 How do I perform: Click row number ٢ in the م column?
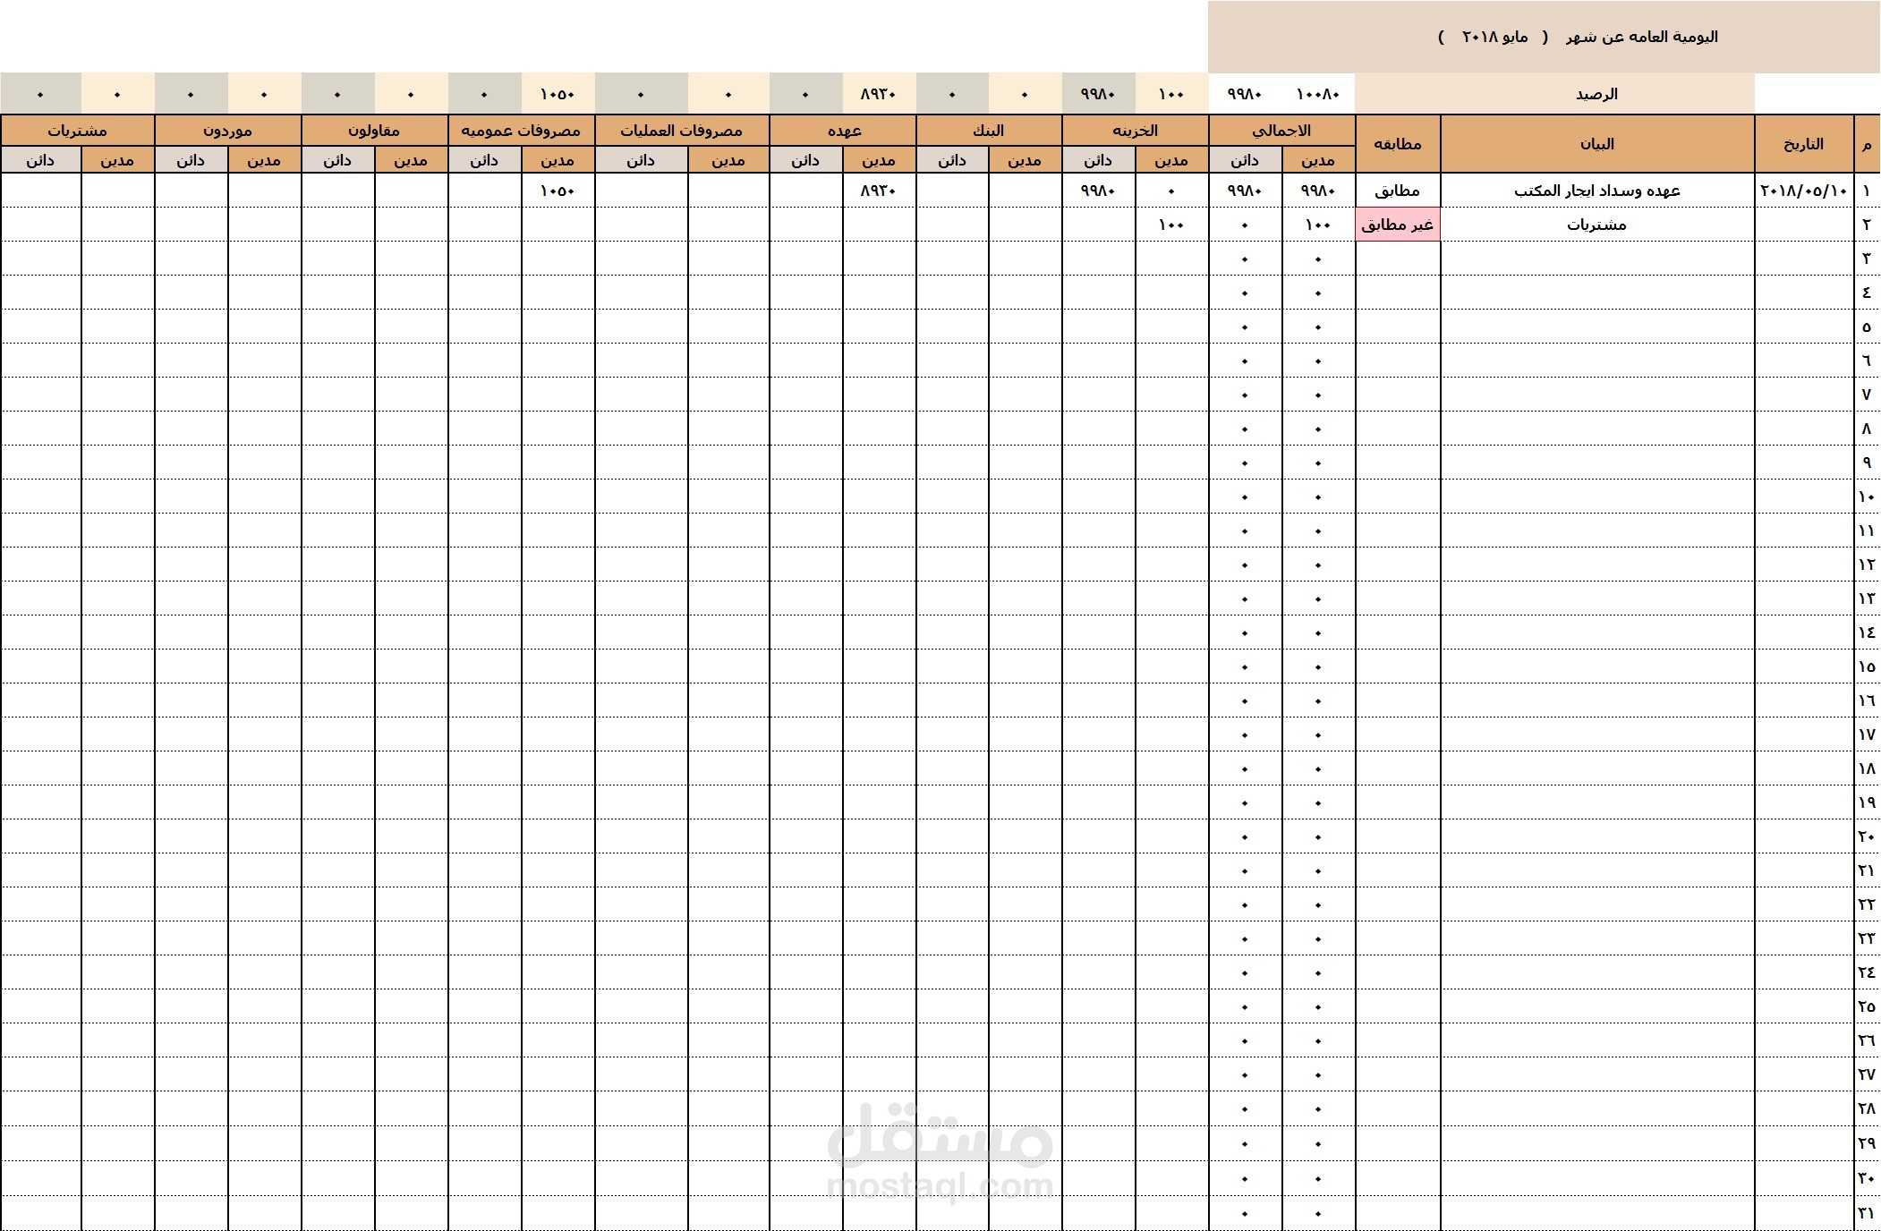[1867, 225]
